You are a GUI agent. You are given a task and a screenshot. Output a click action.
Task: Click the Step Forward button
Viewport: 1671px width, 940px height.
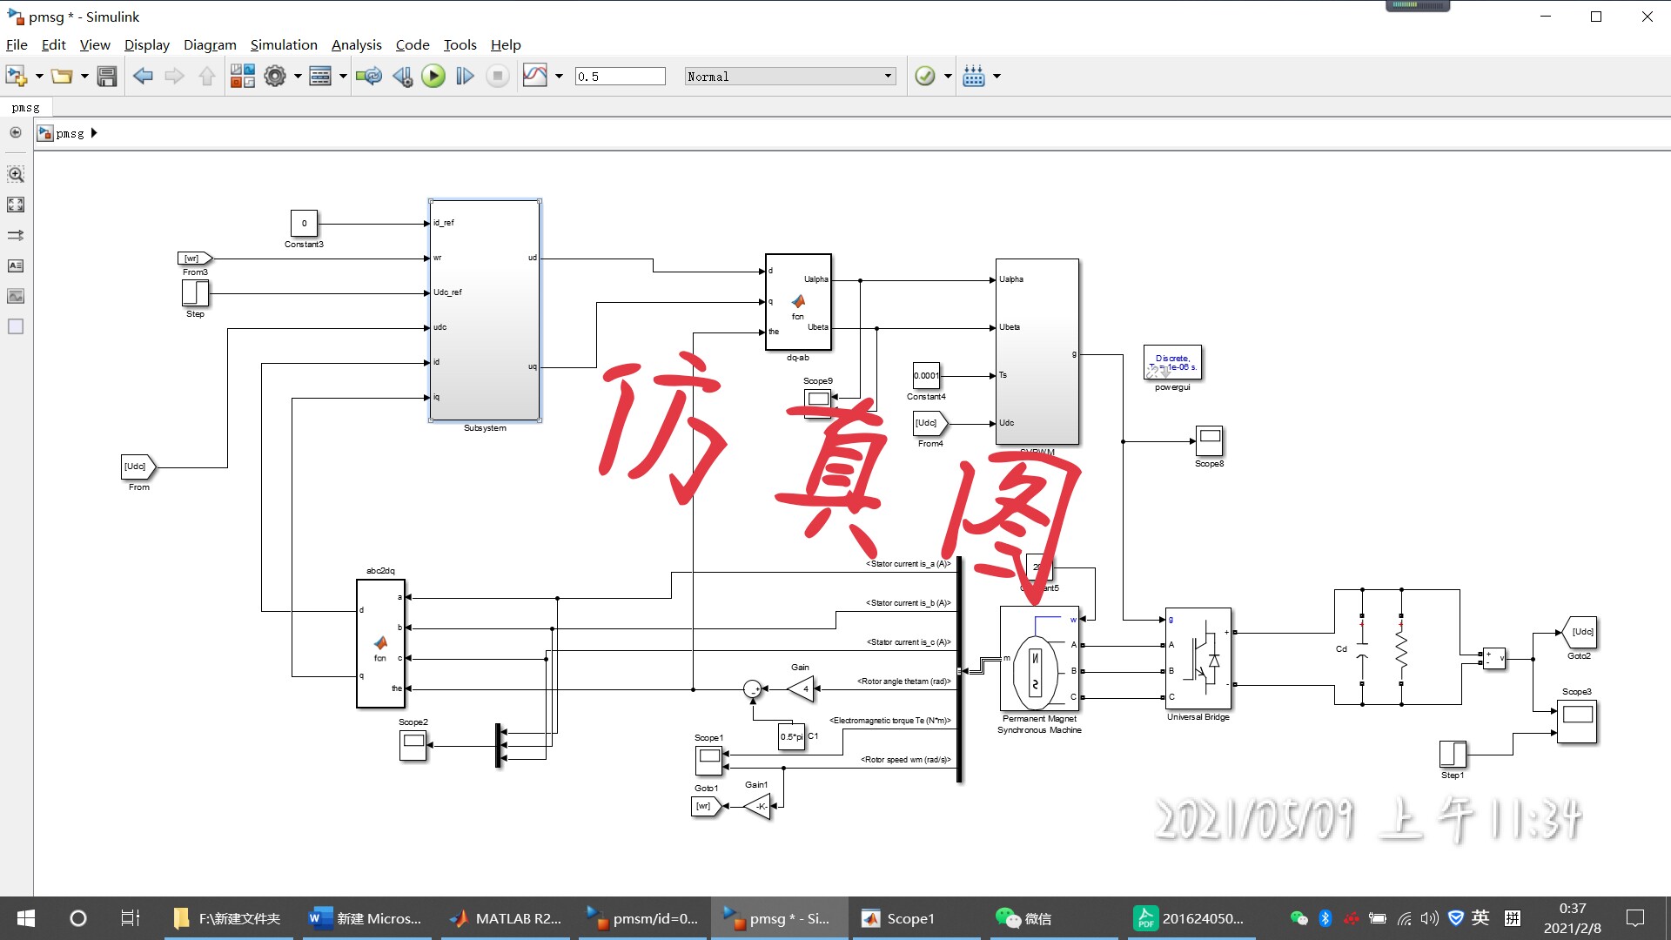coord(465,77)
